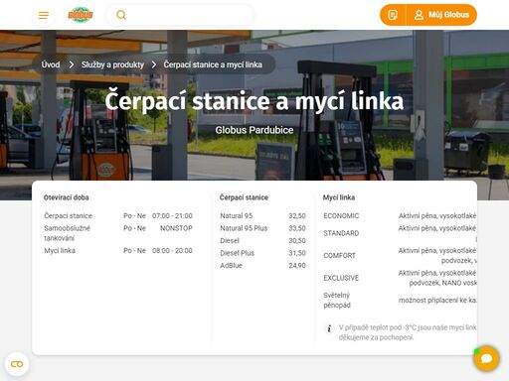Click the search magnifier icon
Viewport: 509px width, 381px height.
(121, 15)
